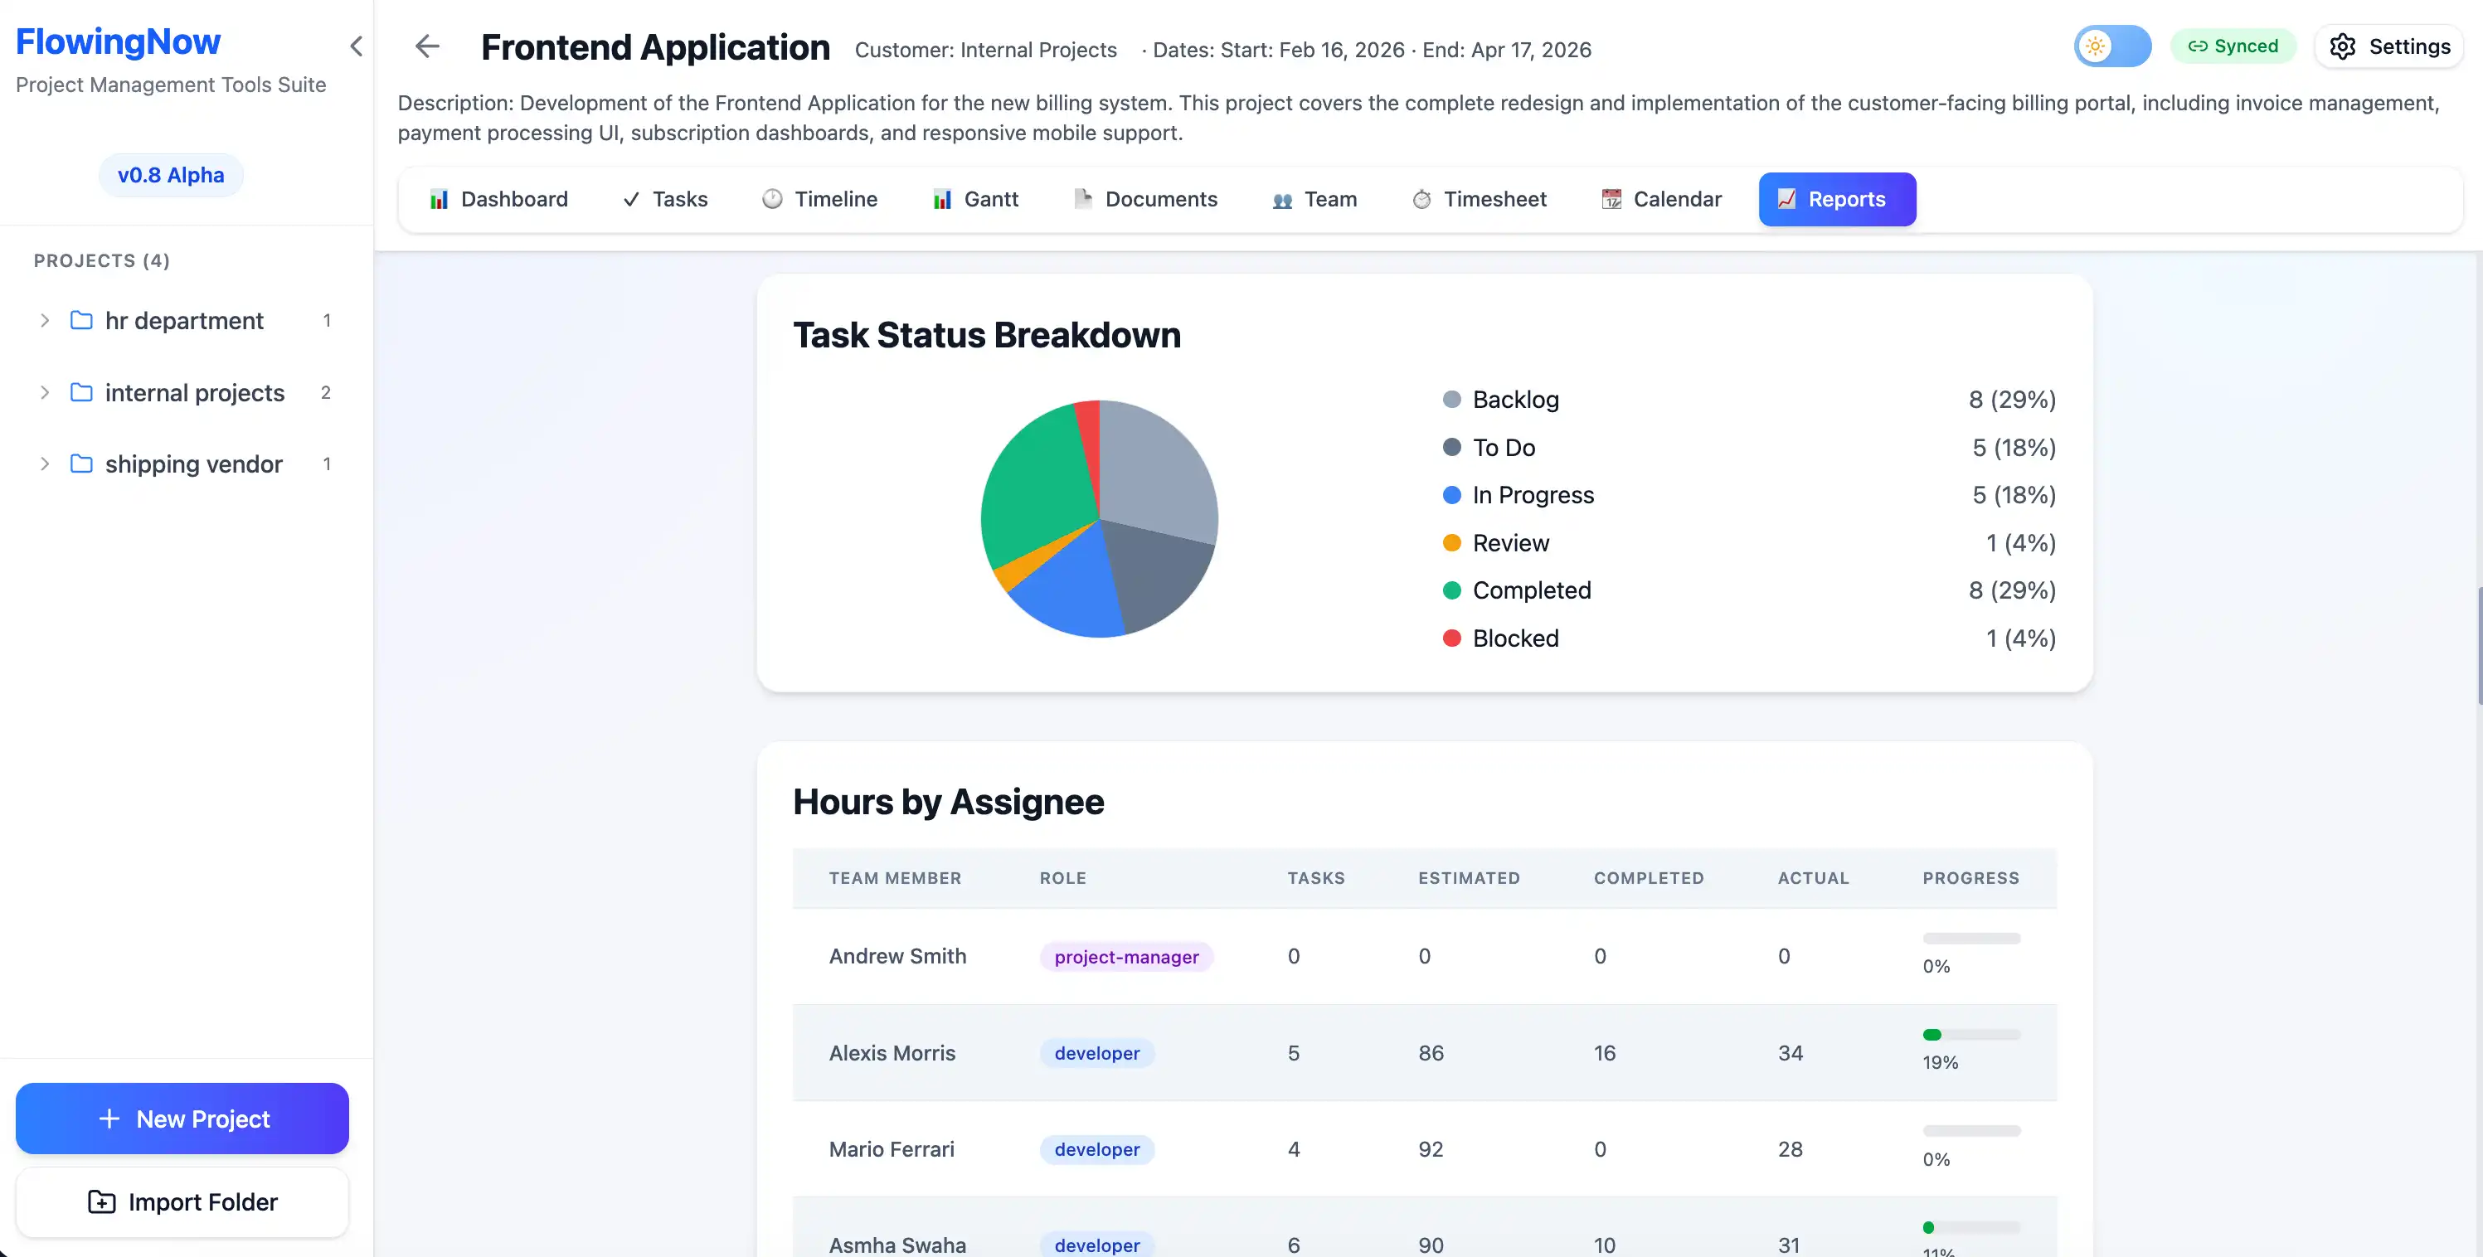Expand the internal projects folder
Image resolution: width=2483 pixels, height=1257 pixels.
click(44, 392)
